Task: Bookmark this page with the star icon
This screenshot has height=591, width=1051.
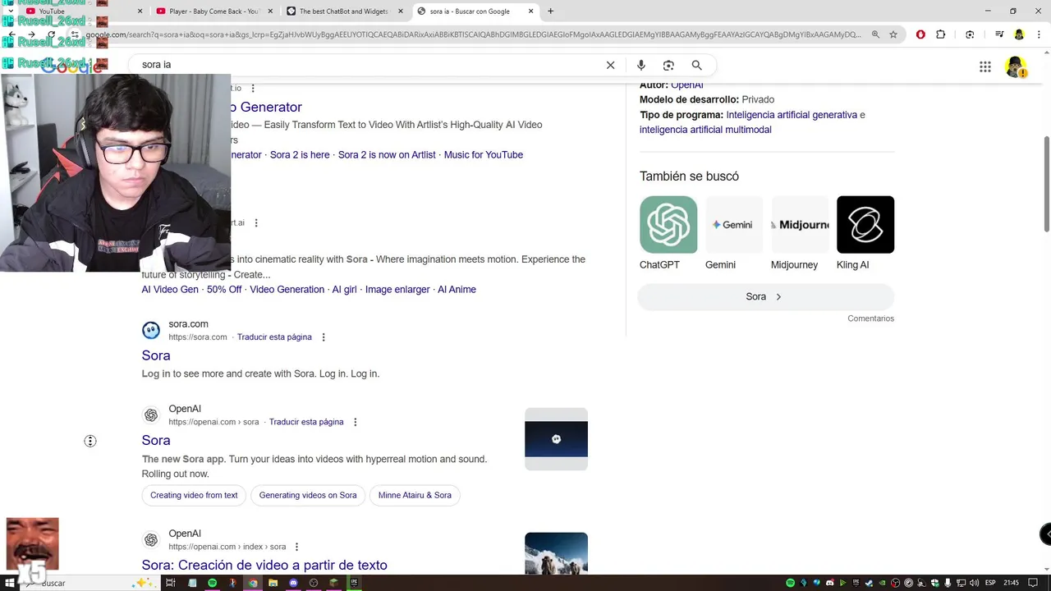Action: click(x=893, y=34)
